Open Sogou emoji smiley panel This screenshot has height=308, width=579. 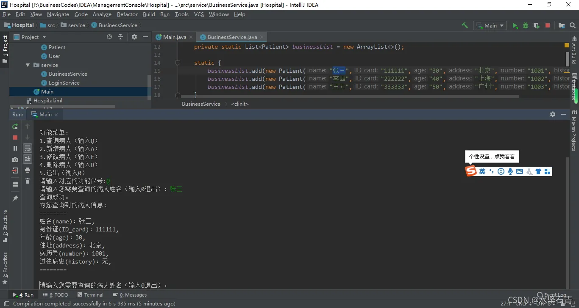(501, 171)
